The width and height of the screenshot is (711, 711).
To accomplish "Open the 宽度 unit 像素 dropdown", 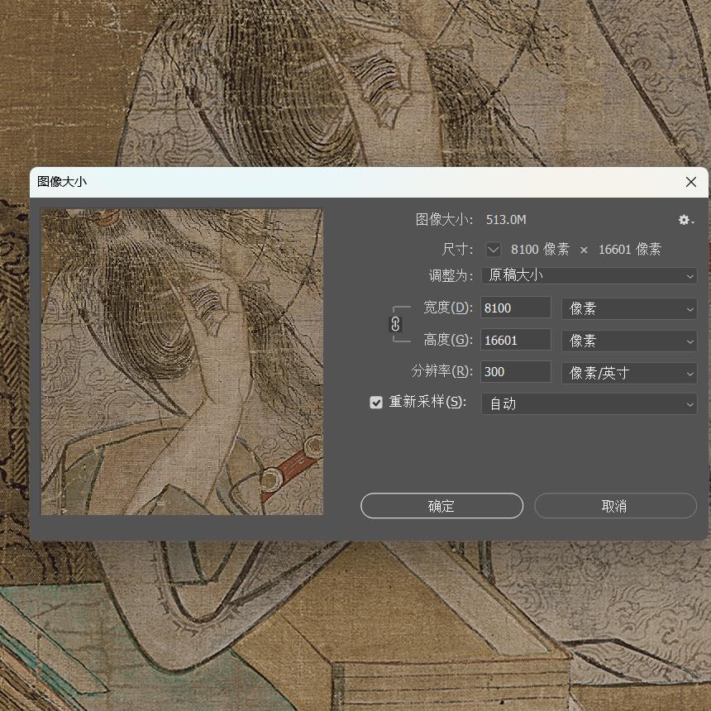I will click(x=629, y=309).
